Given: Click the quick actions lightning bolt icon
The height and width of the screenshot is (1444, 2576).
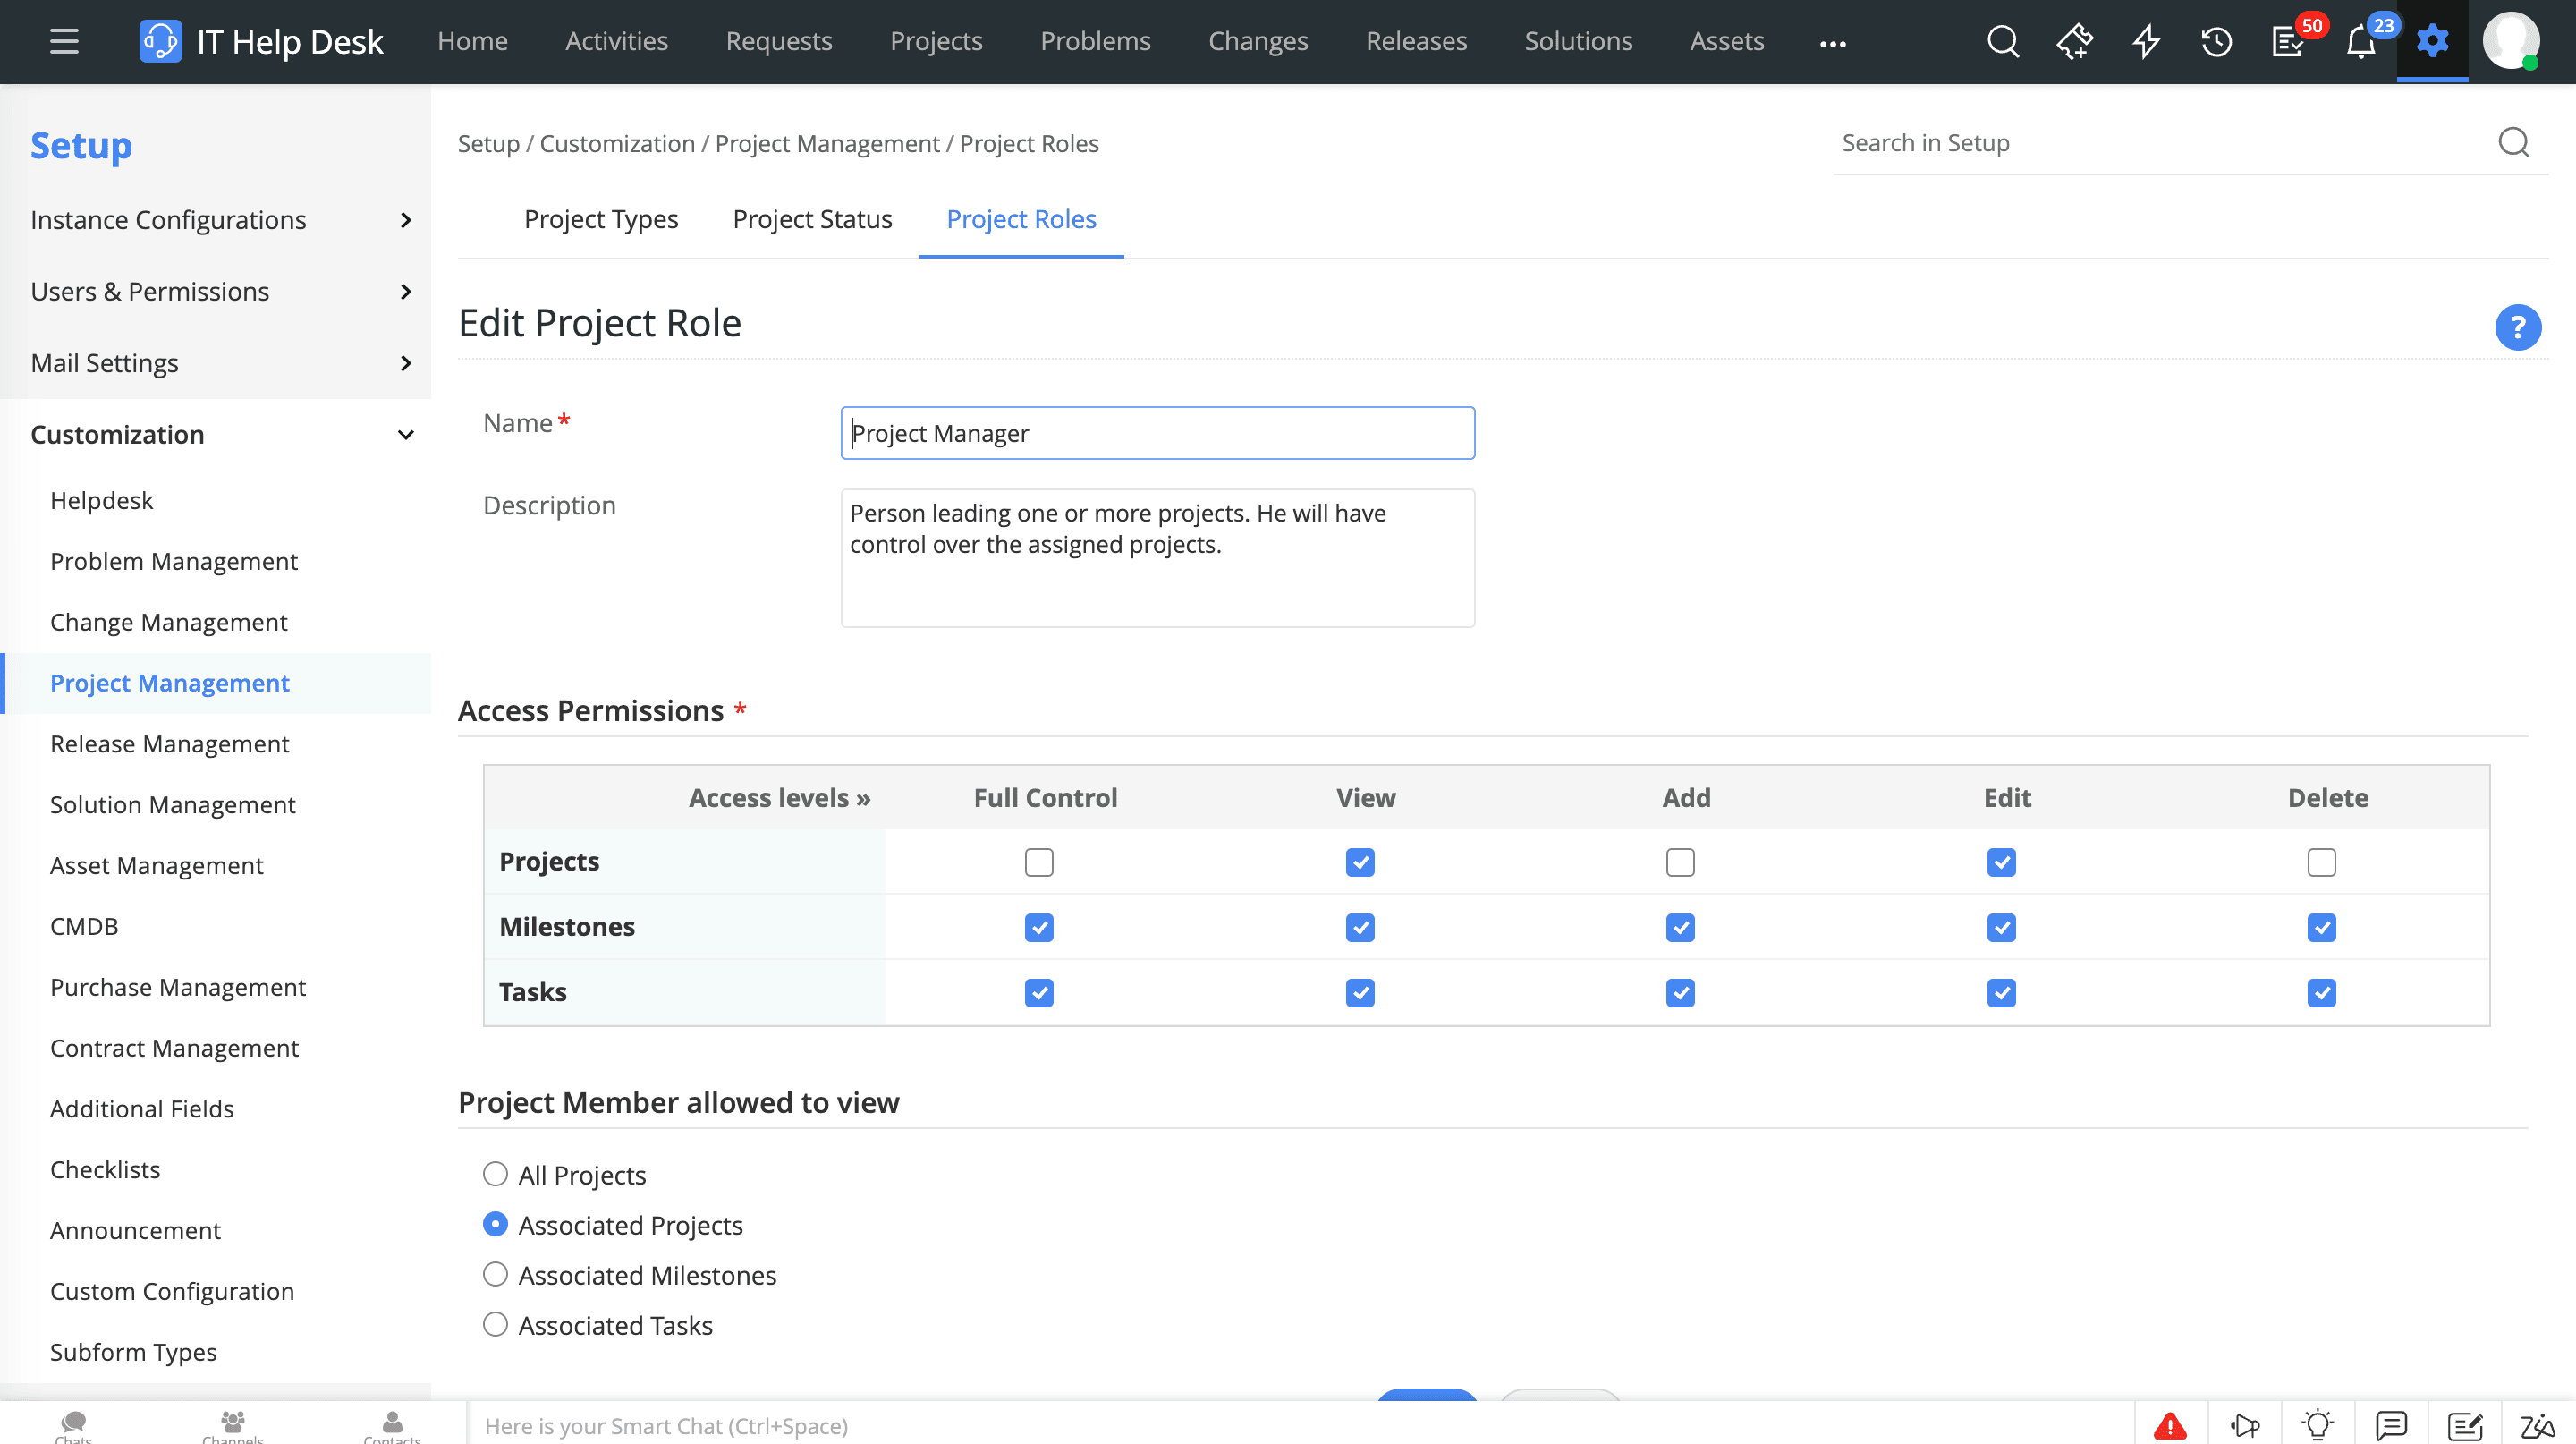Looking at the screenshot, I should [x=2145, y=41].
